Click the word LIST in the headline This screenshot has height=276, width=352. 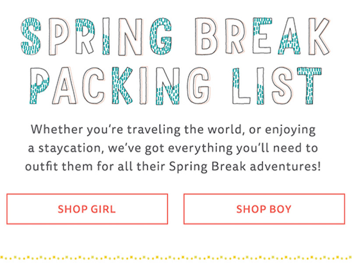(277, 86)
